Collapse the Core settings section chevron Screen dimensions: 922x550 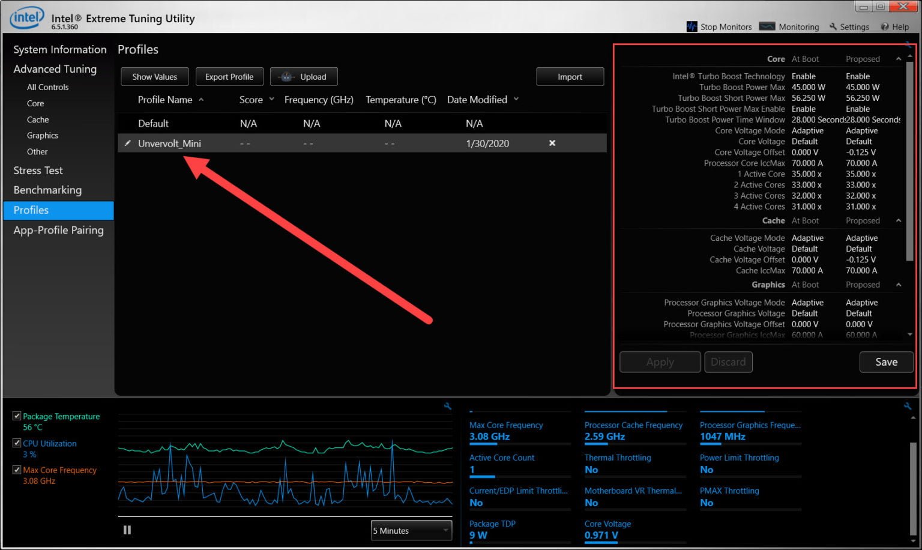[x=898, y=58]
